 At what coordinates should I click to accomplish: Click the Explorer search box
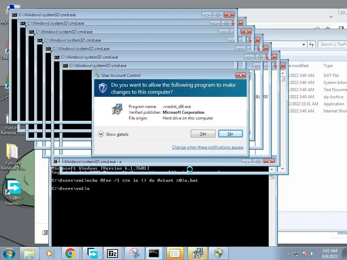coord(332,44)
